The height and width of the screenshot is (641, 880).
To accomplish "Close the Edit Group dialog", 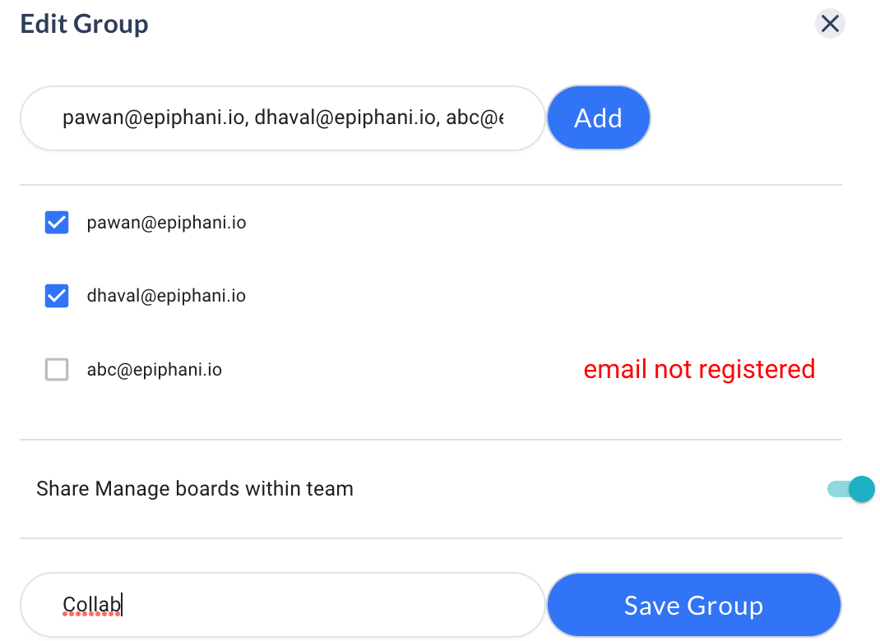I will click(x=830, y=24).
